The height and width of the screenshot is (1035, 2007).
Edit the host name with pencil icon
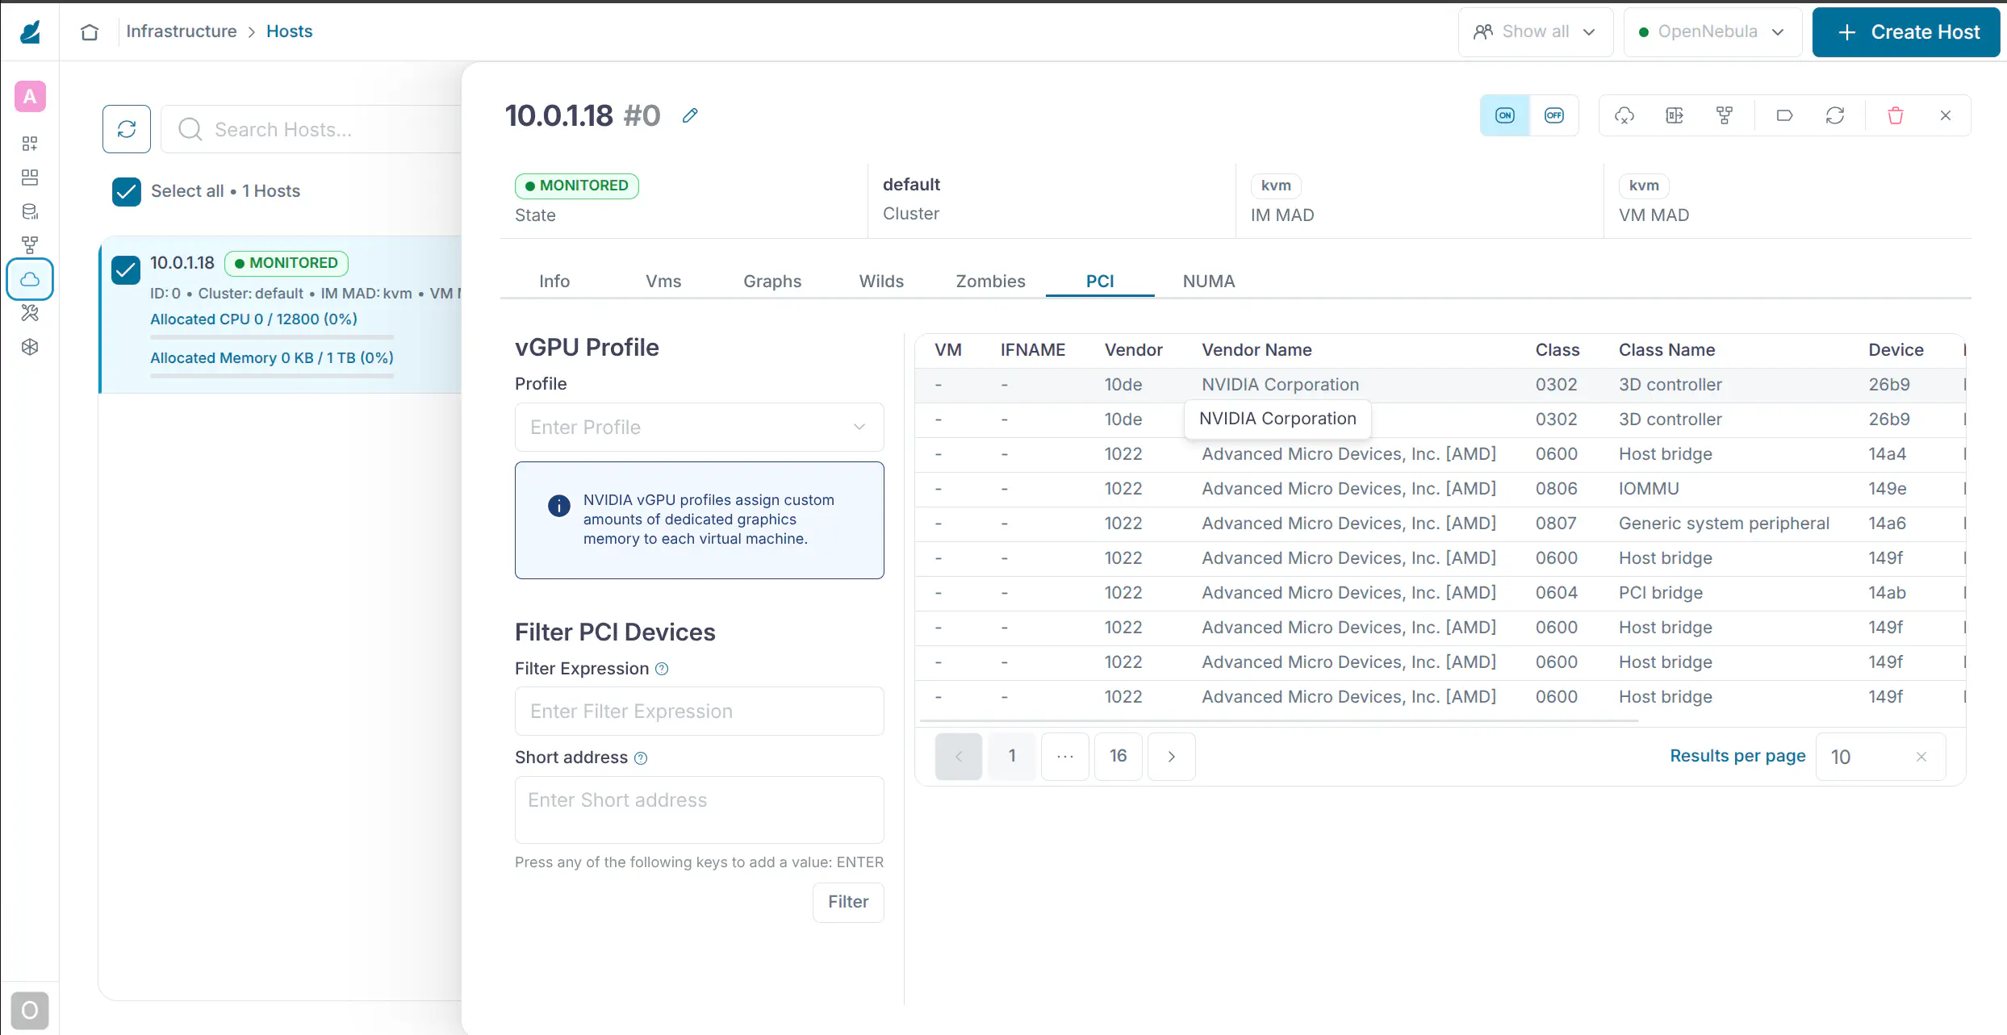tap(690, 115)
